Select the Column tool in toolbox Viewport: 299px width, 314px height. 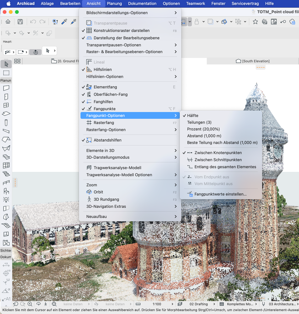(x=6, y=123)
